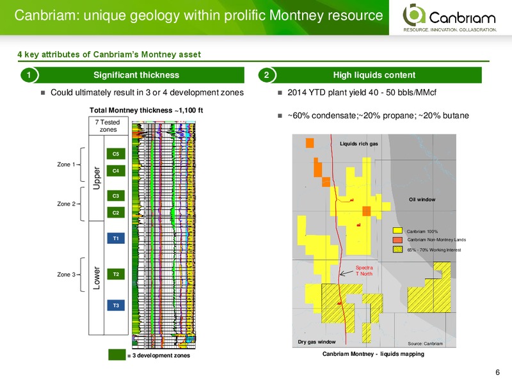Click the 'Canbriam 100%' legend text
This screenshot has width=512, height=384.
point(422,232)
